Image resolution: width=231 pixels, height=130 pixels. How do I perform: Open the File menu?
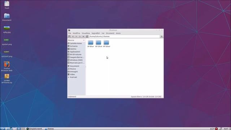pos(70,33)
